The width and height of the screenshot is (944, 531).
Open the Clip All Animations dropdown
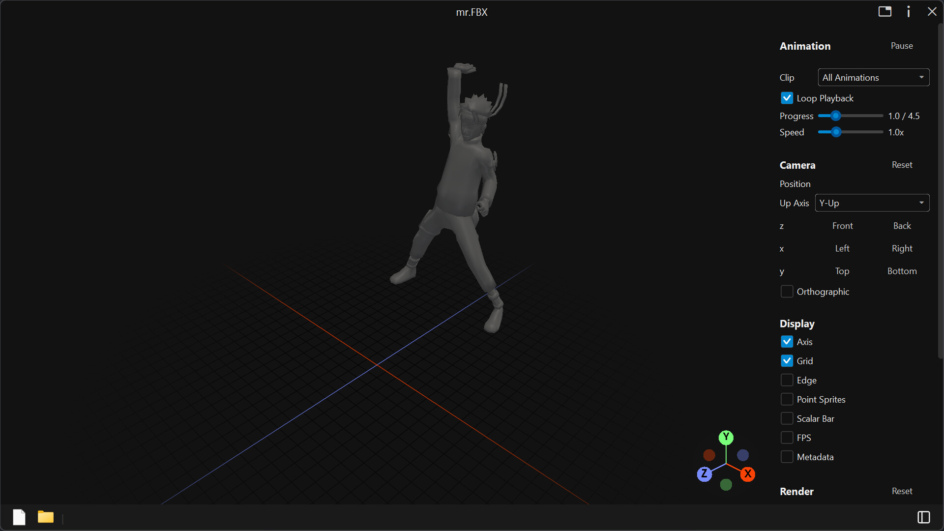pyautogui.click(x=874, y=77)
